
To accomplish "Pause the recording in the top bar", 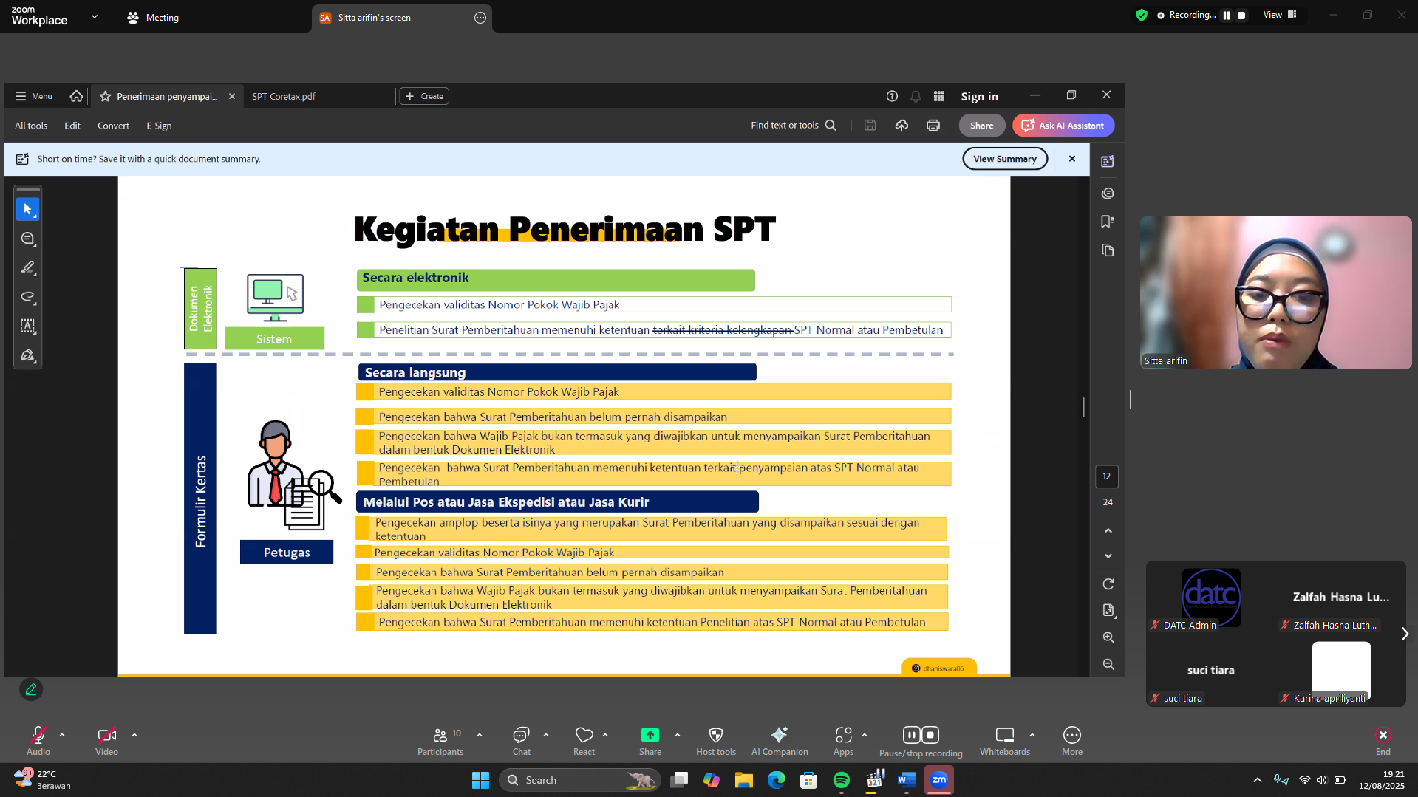I will pyautogui.click(x=1227, y=16).
